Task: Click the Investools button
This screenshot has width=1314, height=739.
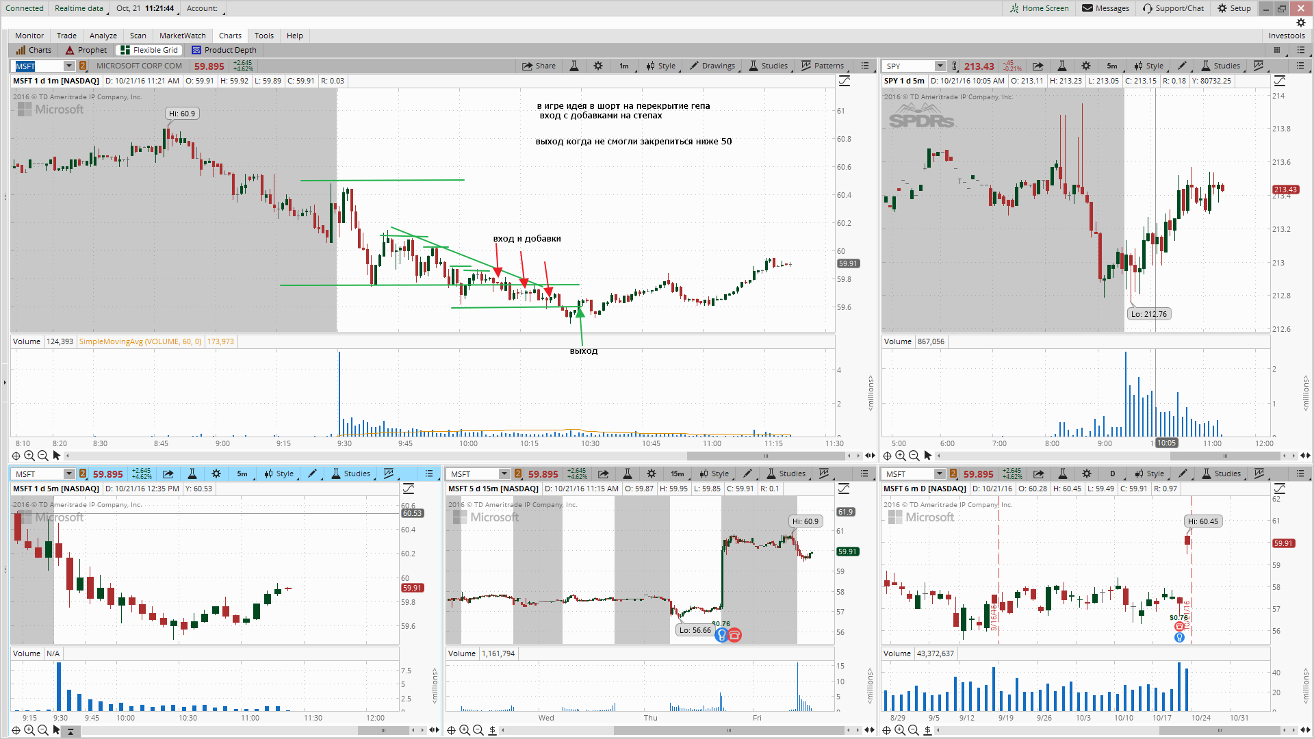Action: coord(1287,36)
